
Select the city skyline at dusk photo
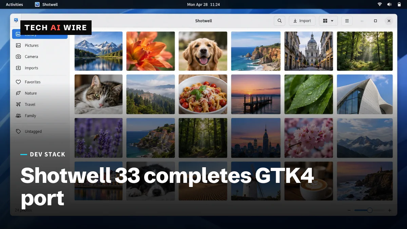tap(256, 138)
